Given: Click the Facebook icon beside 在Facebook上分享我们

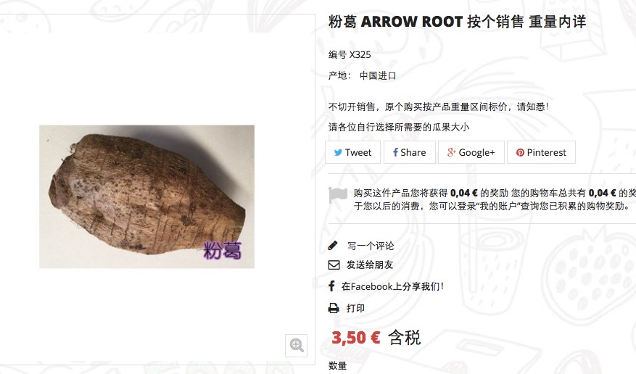Looking at the screenshot, I should pos(331,286).
